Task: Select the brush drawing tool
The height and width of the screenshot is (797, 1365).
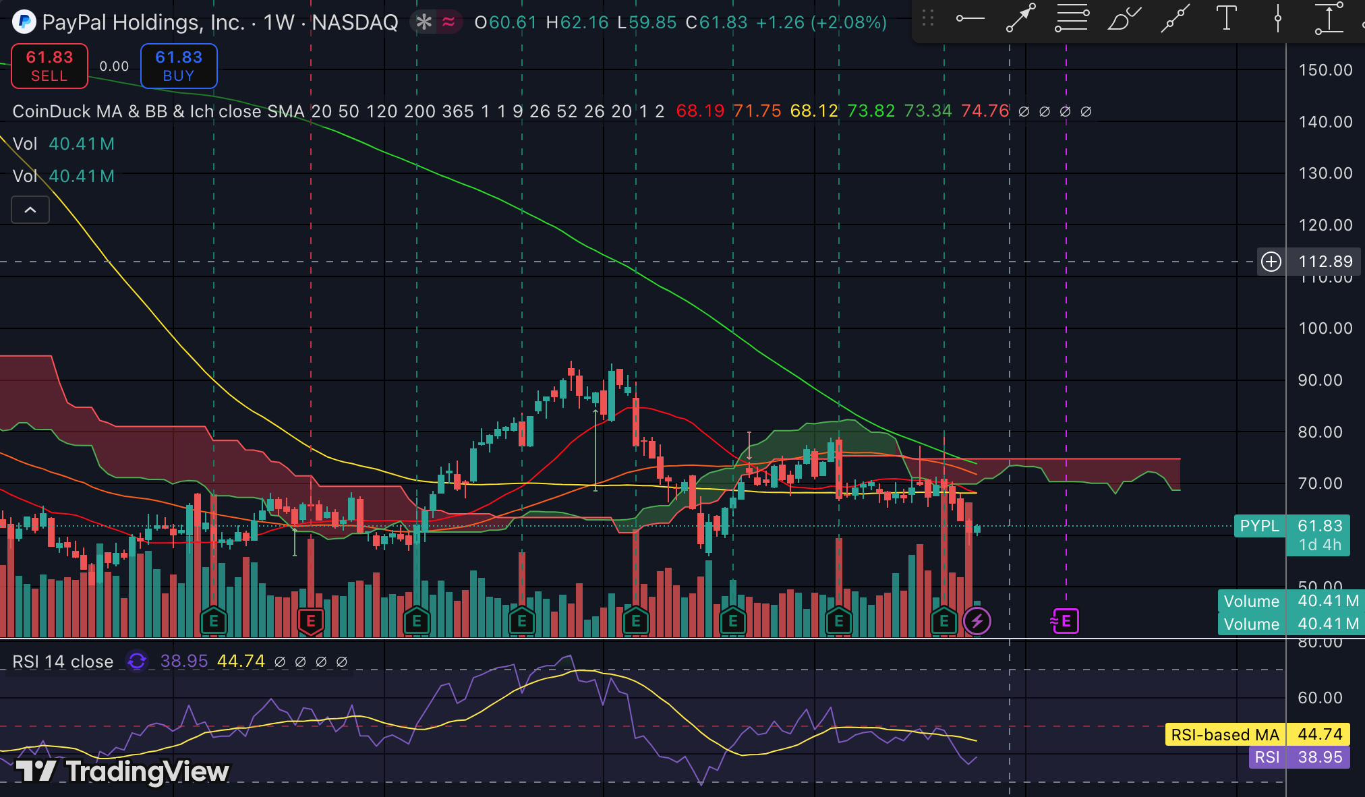Action: (1124, 18)
